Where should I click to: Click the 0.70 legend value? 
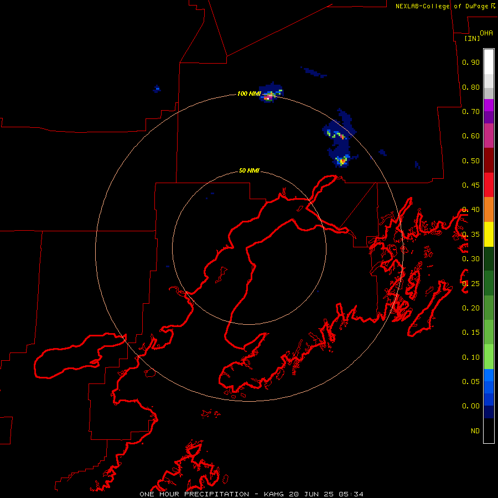tap(471, 111)
